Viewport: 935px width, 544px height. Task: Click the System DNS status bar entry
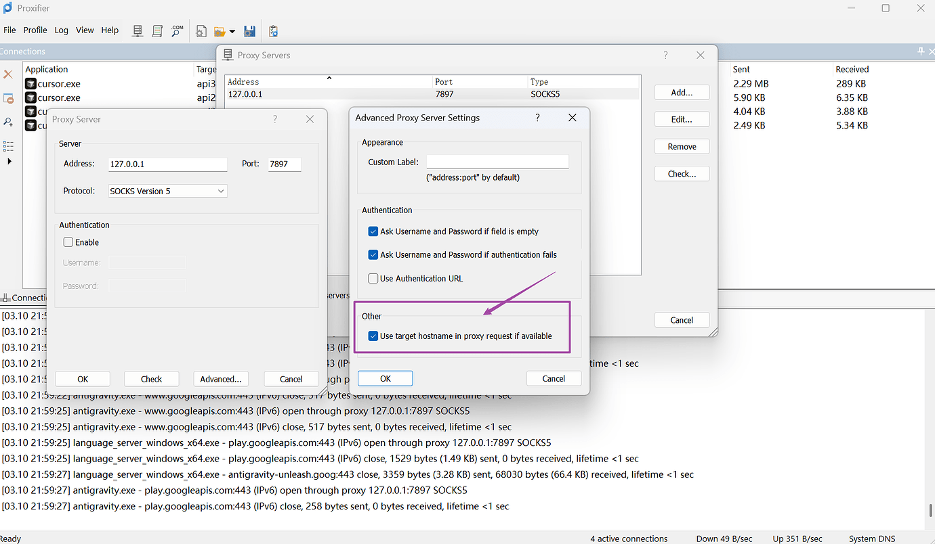(873, 539)
